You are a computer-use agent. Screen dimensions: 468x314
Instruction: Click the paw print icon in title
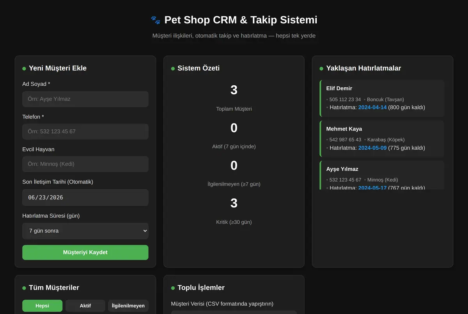(155, 20)
